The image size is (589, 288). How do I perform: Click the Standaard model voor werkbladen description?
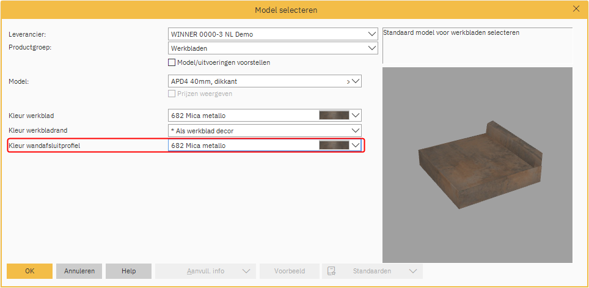click(x=451, y=32)
